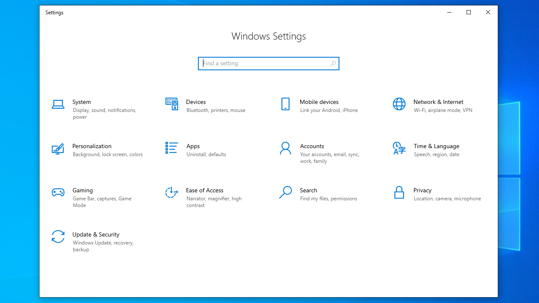Image resolution: width=539 pixels, height=303 pixels.
Task: Click the Personalization paintbrush icon
Action: click(x=58, y=149)
